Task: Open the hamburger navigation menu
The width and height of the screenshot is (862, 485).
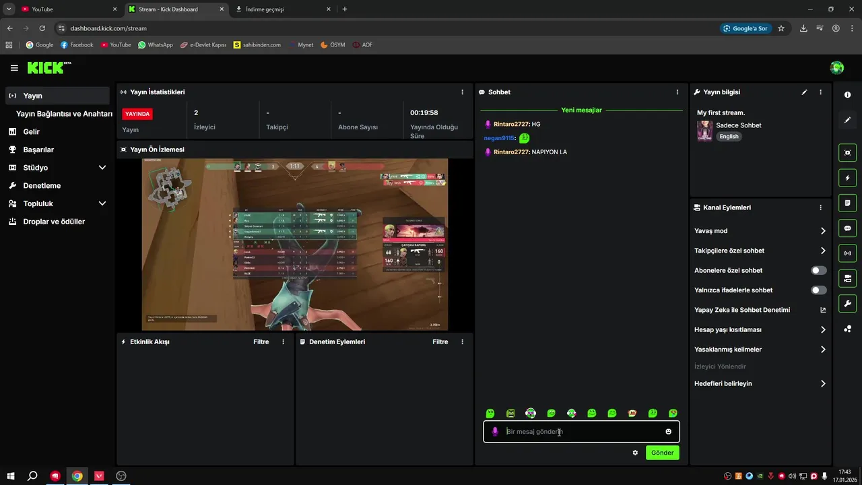Action: pyautogui.click(x=14, y=68)
